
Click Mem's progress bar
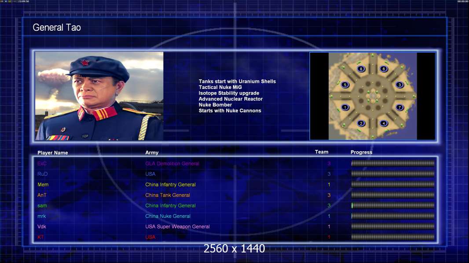click(393, 185)
